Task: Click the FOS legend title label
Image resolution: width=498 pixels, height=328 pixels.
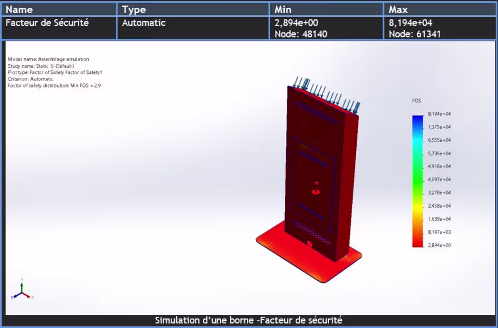Action: point(417,100)
